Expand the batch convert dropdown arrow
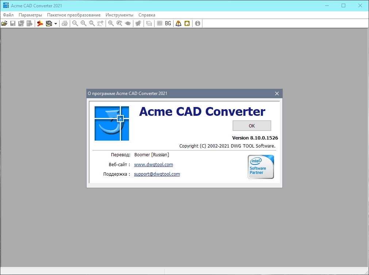Viewport: 369px width, 275px height. click(x=56, y=23)
